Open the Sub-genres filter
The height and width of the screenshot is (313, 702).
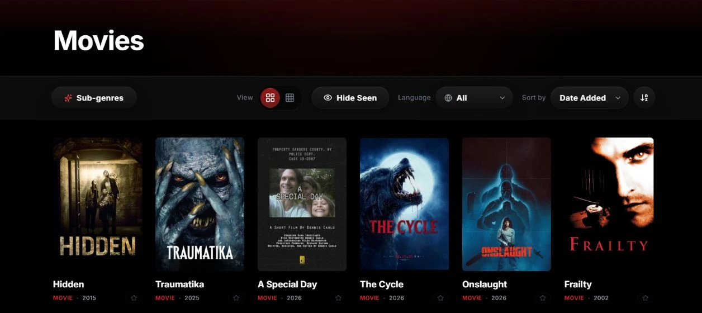pyautogui.click(x=94, y=98)
